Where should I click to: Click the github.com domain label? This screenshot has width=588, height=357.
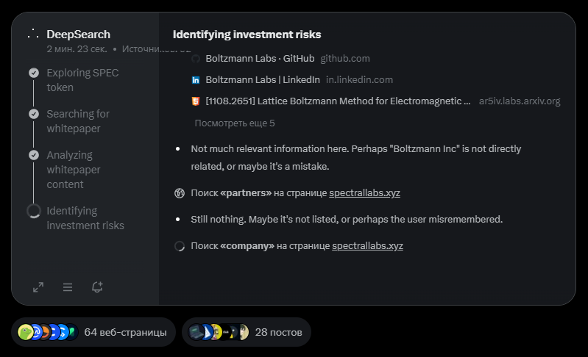coord(345,59)
